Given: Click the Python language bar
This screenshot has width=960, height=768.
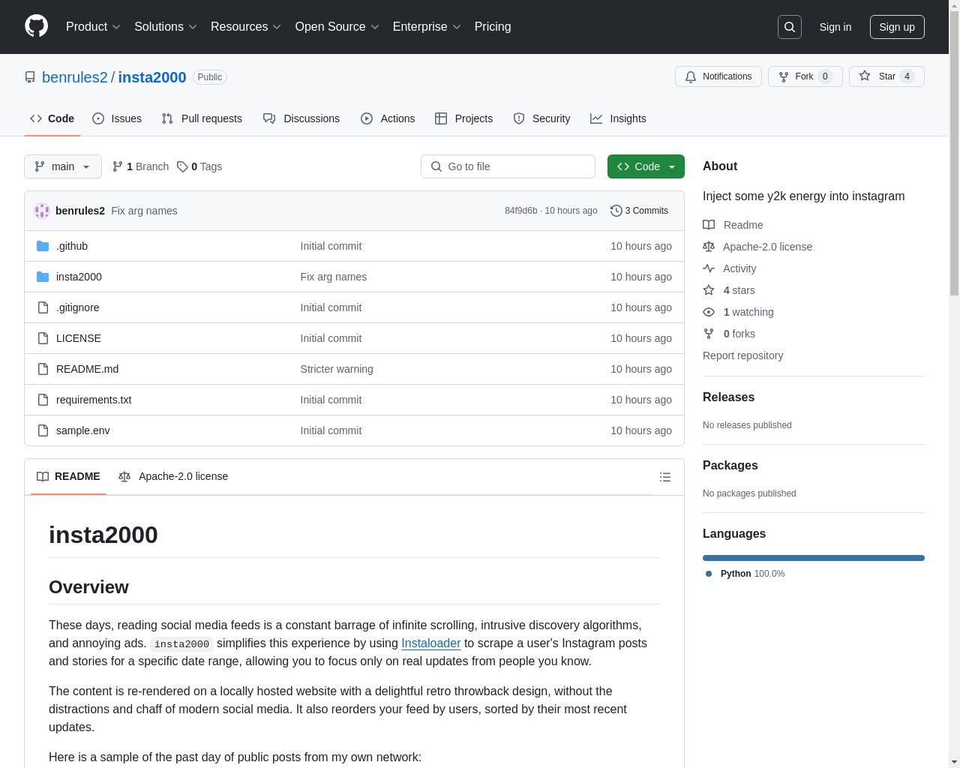Looking at the screenshot, I should coord(814,558).
